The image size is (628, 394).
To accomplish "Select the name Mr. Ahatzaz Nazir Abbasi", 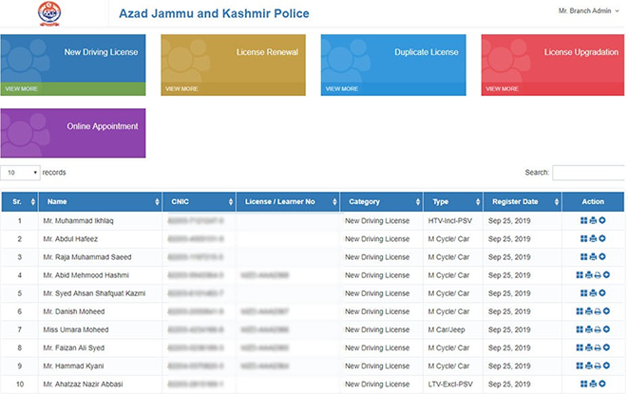I will 84,384.
